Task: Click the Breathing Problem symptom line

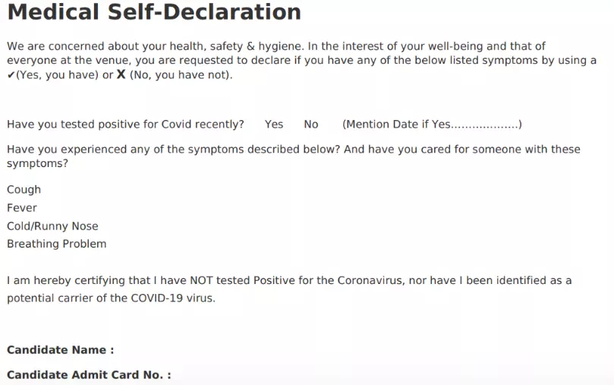Action: [x=57, y=244]
